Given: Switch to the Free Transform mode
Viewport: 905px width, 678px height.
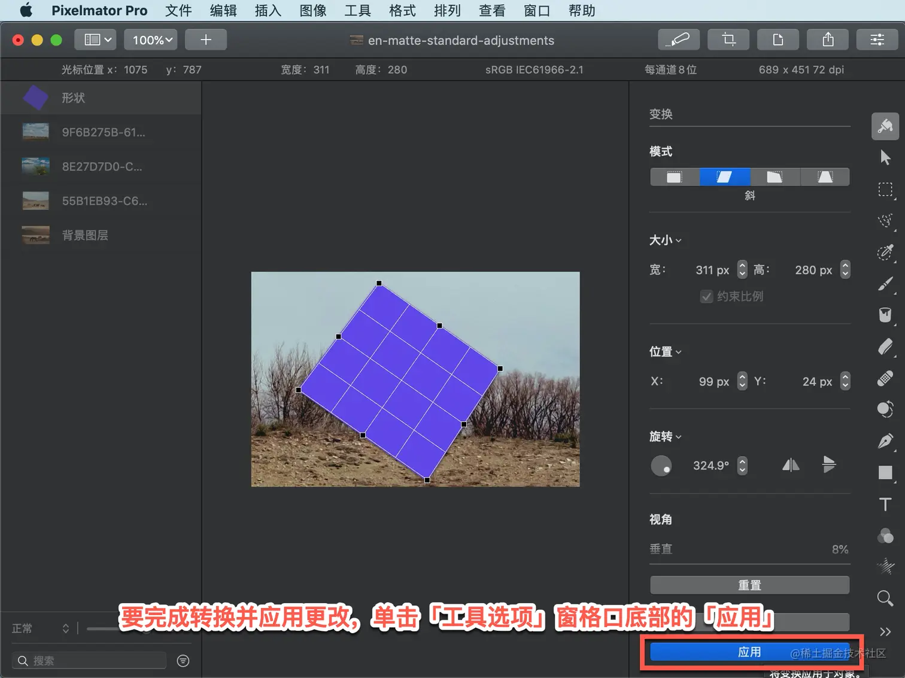Looking at the screenshot, I should (x=675, y=177).
